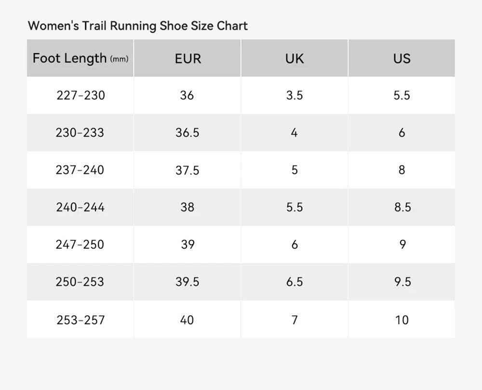Select the 230-233 foot length cell
This screenshot has height=390, width=482.
[x=80, y=133]
